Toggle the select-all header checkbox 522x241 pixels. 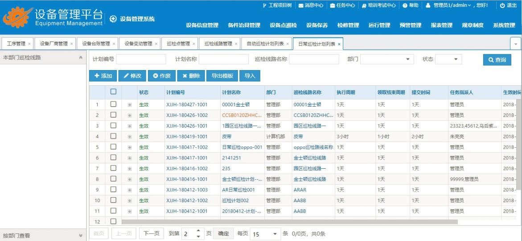pyautogui.click(x=113, y=91)
